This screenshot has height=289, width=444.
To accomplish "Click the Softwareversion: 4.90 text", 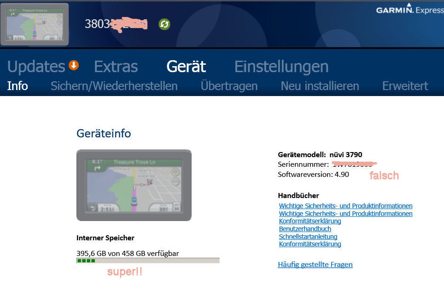I will (313, 174).
